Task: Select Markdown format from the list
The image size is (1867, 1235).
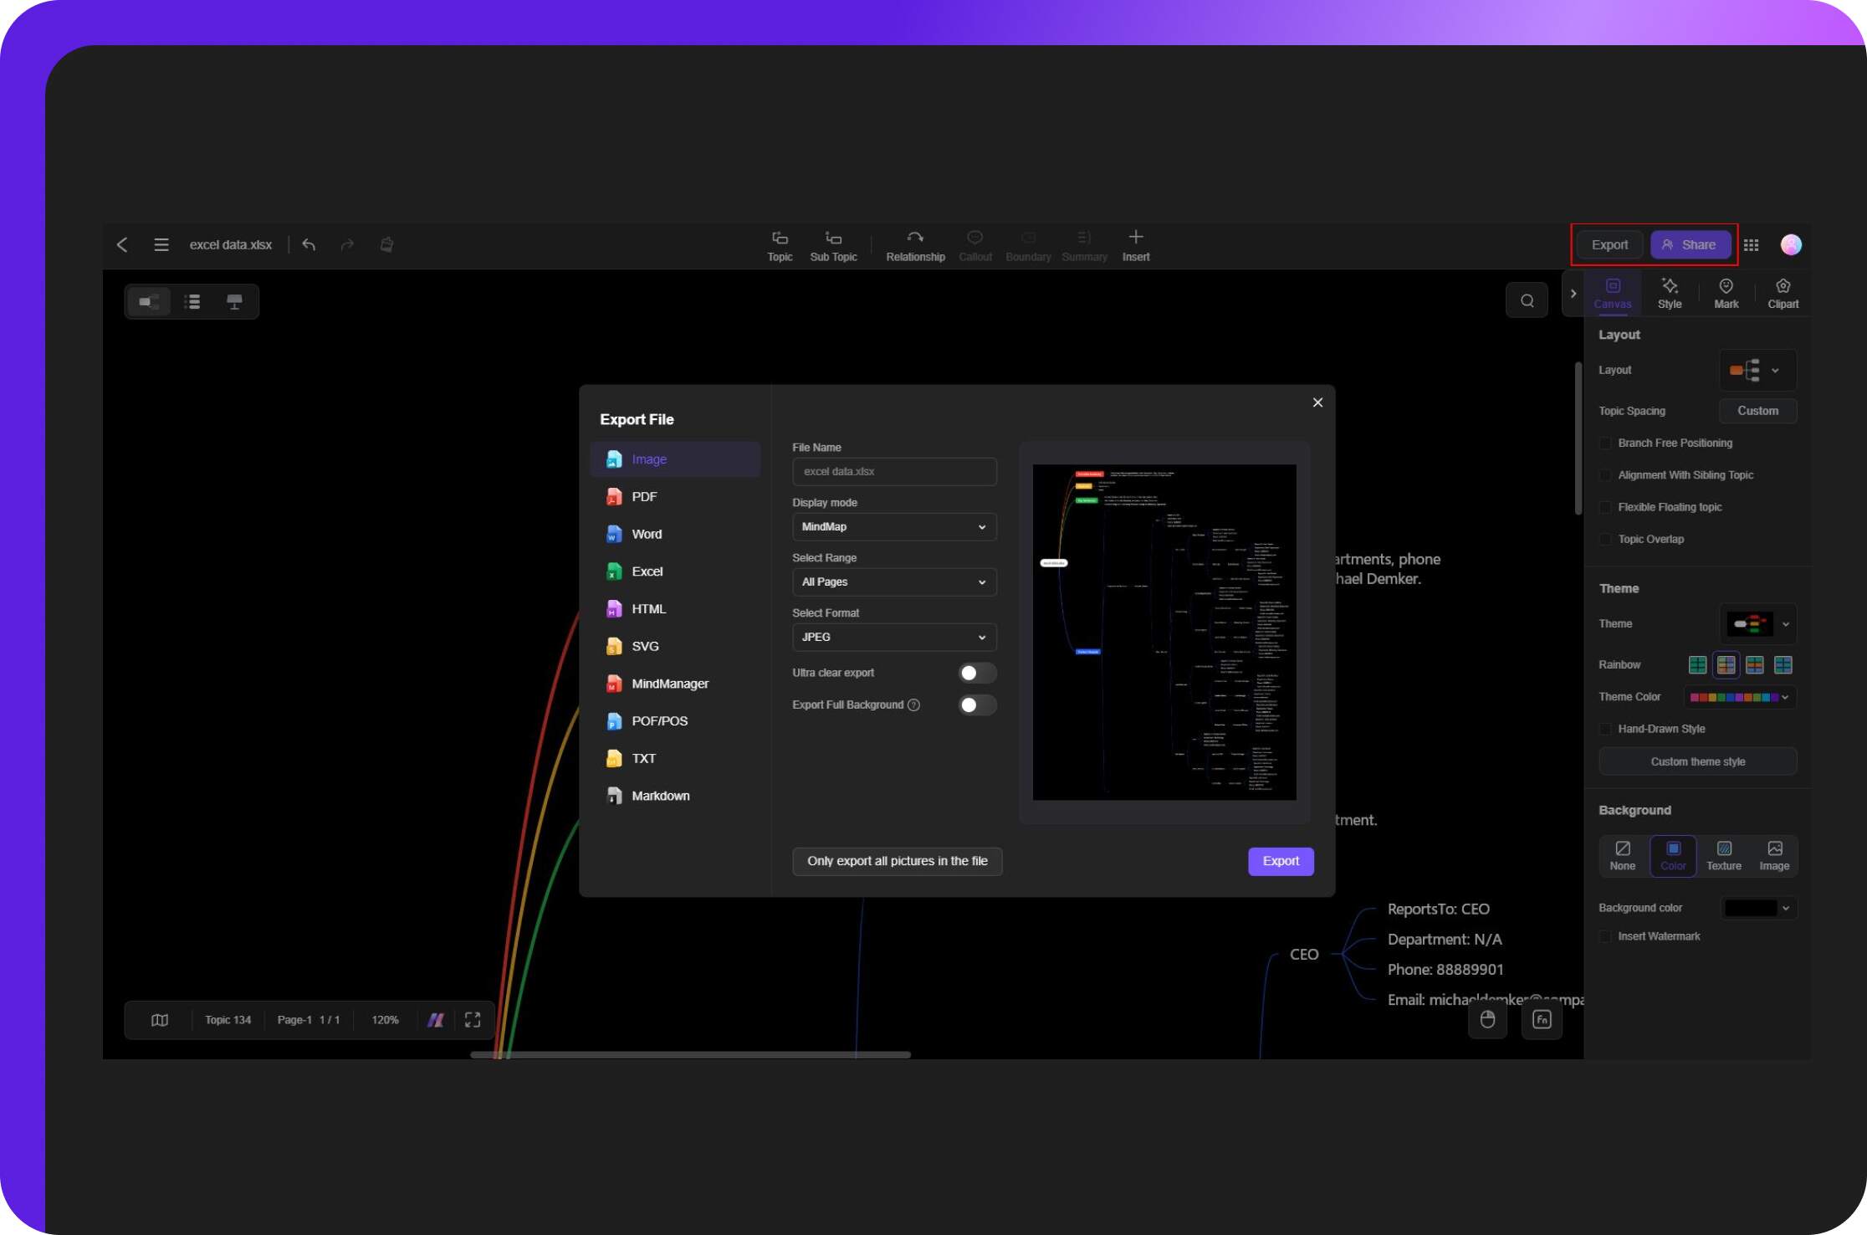Action: coord(662,794)
